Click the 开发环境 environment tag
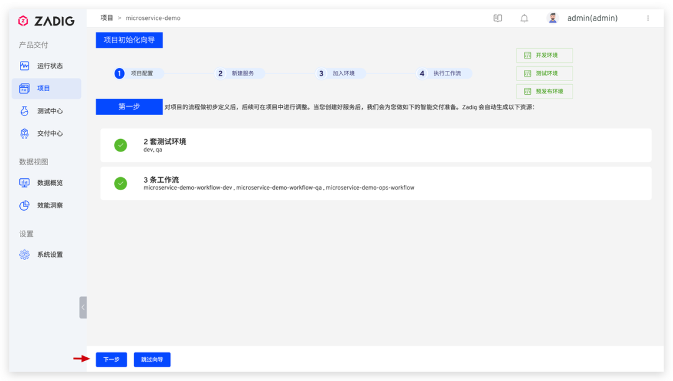Screen dimensions: 673x381 544,55
